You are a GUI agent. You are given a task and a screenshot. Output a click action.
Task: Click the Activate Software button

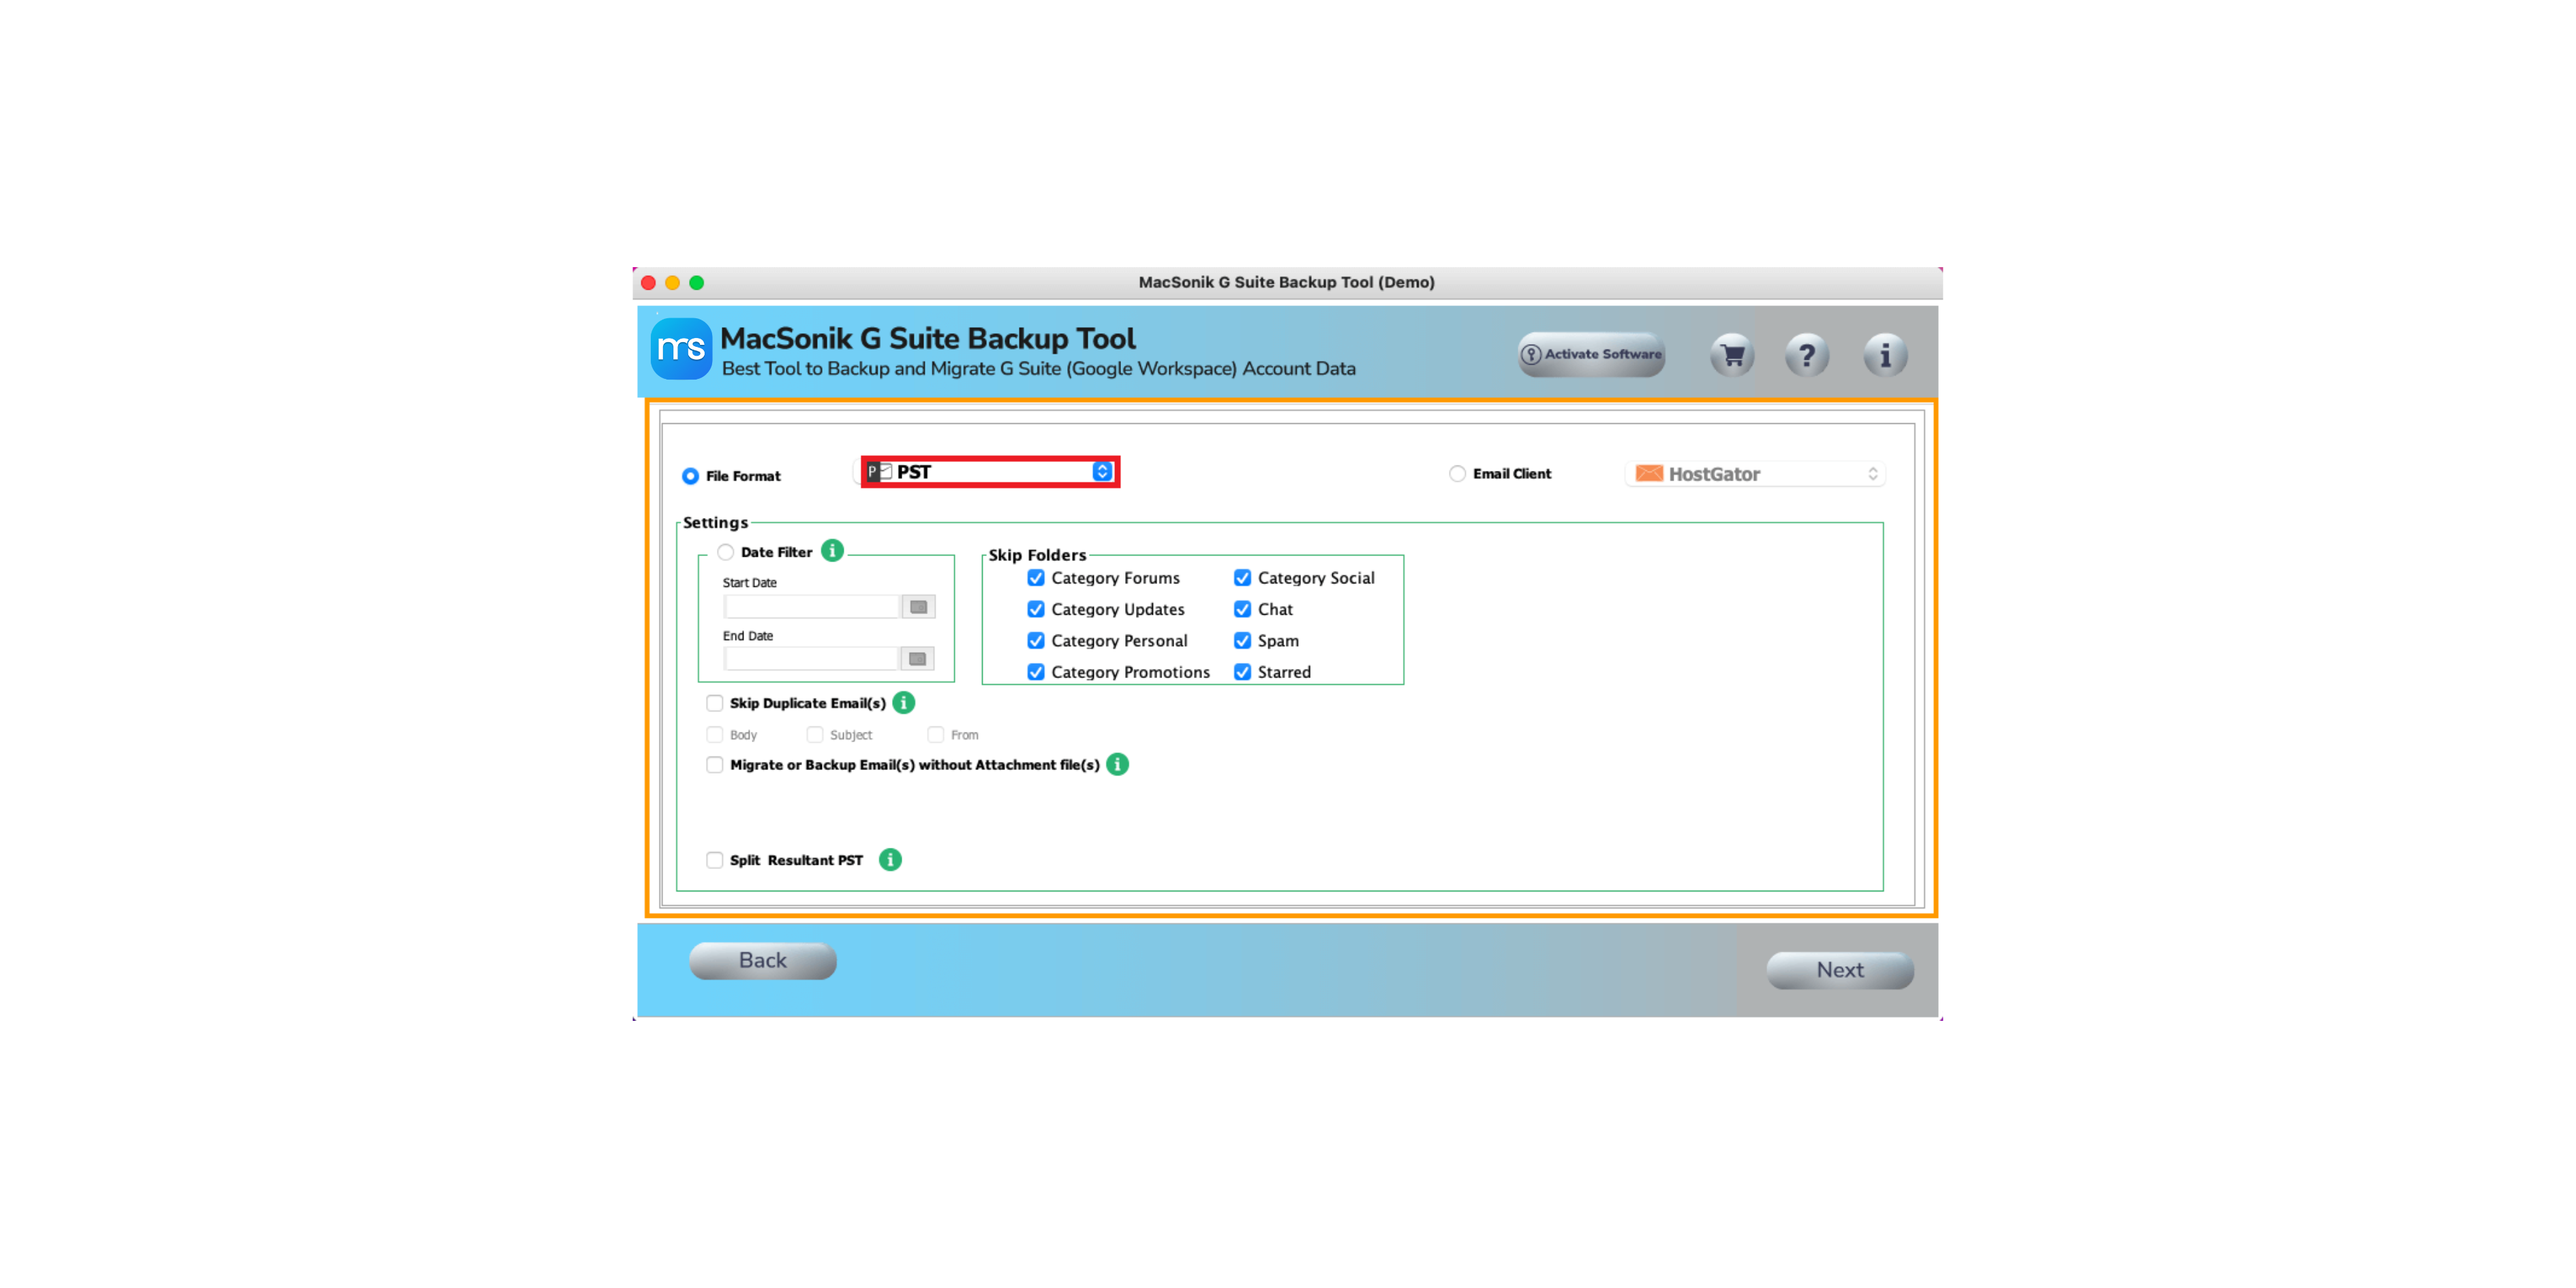pos(1591,355)
